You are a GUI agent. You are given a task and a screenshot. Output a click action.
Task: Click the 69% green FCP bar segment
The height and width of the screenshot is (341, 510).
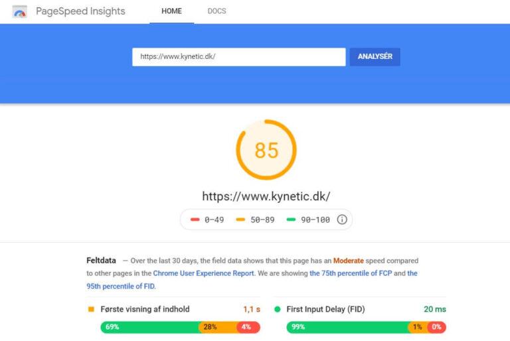[x=150, y=327]
